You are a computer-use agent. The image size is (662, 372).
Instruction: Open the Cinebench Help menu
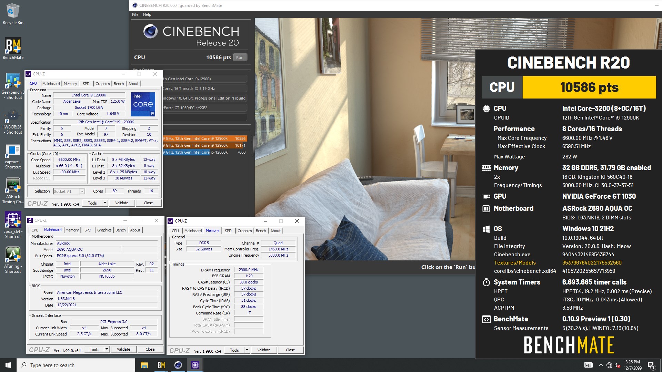tap(147, 14)
